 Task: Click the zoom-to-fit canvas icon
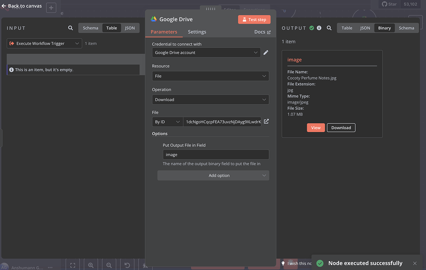[72, 265]
